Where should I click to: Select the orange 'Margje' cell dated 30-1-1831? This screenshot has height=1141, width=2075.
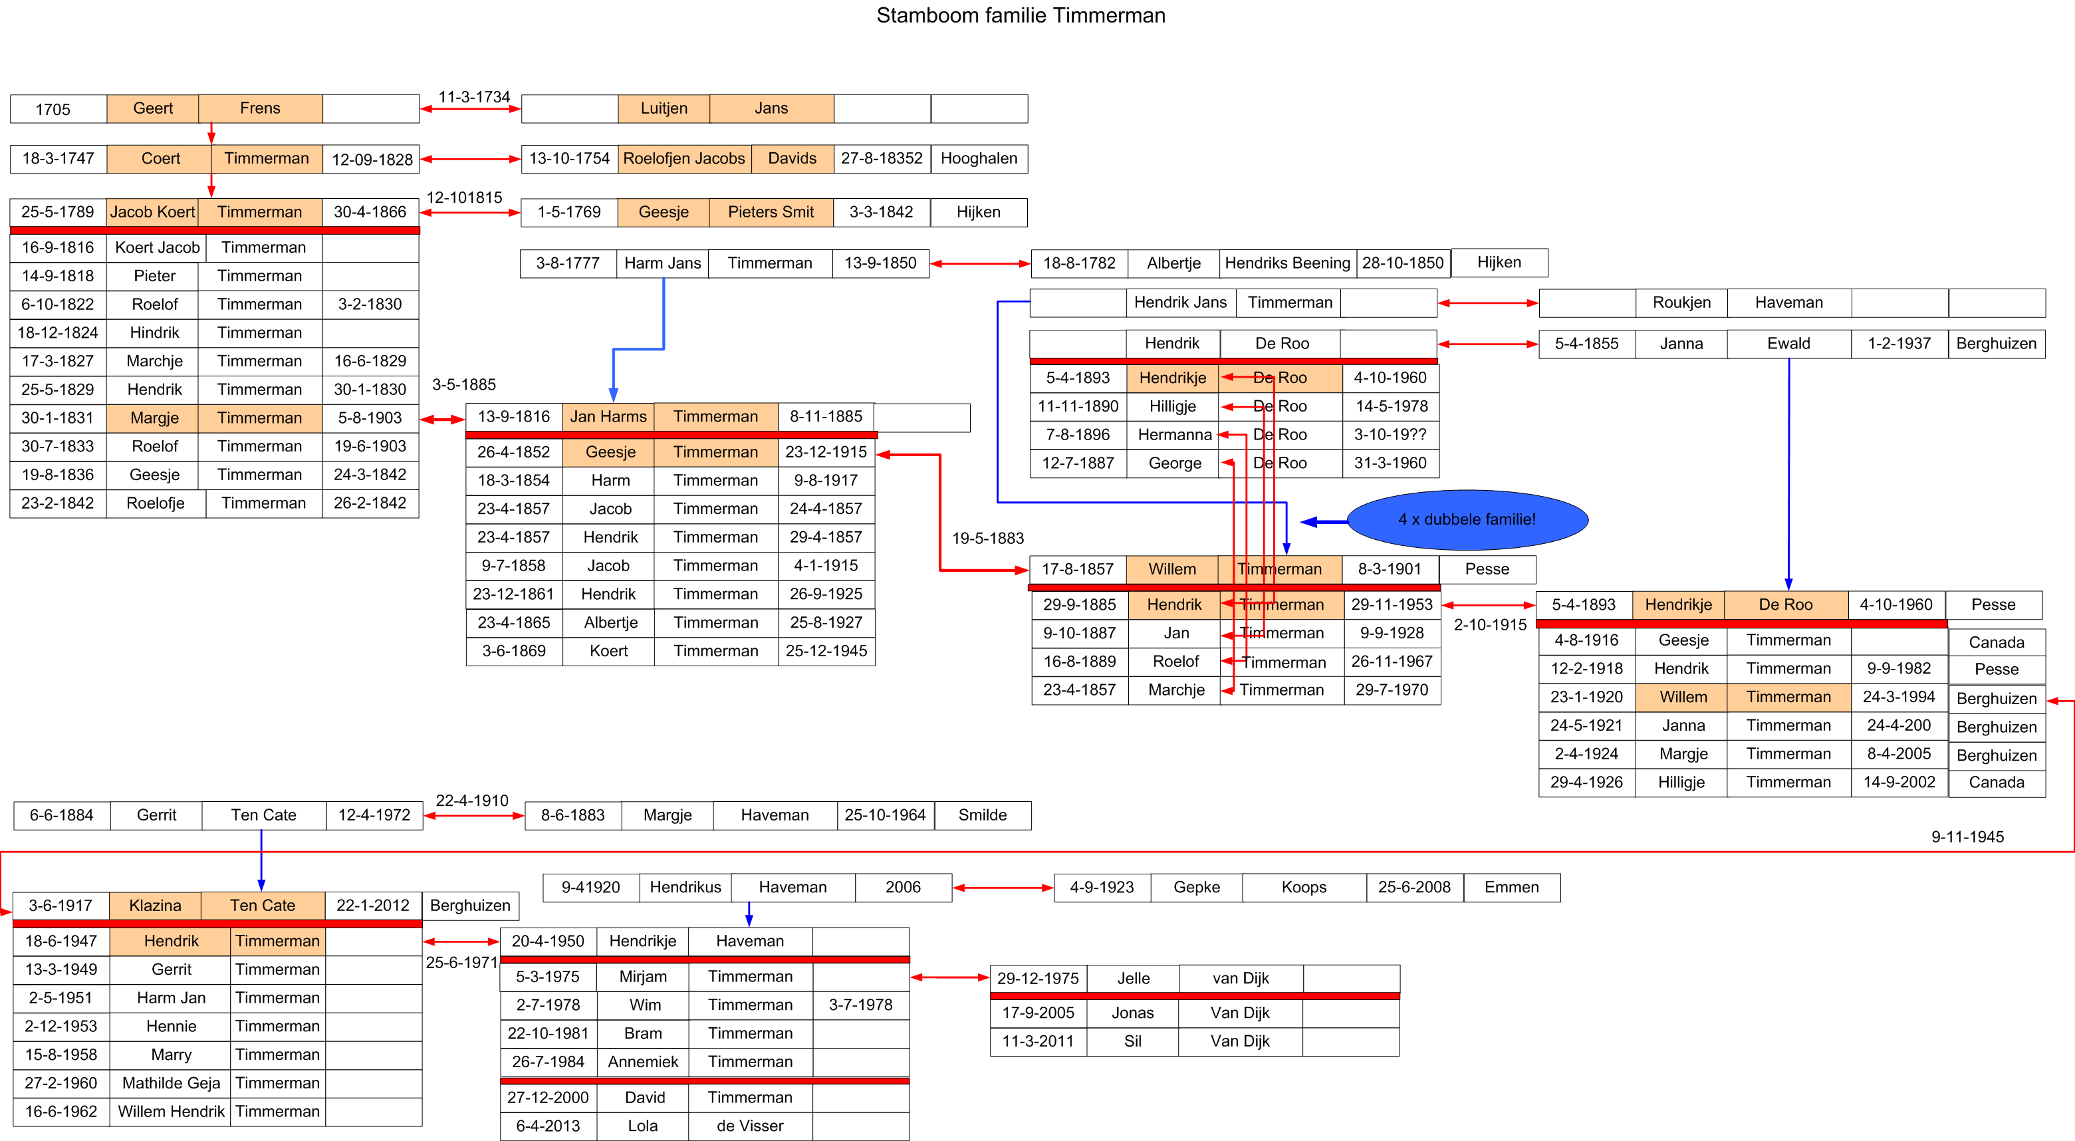(x=154, y=418)
